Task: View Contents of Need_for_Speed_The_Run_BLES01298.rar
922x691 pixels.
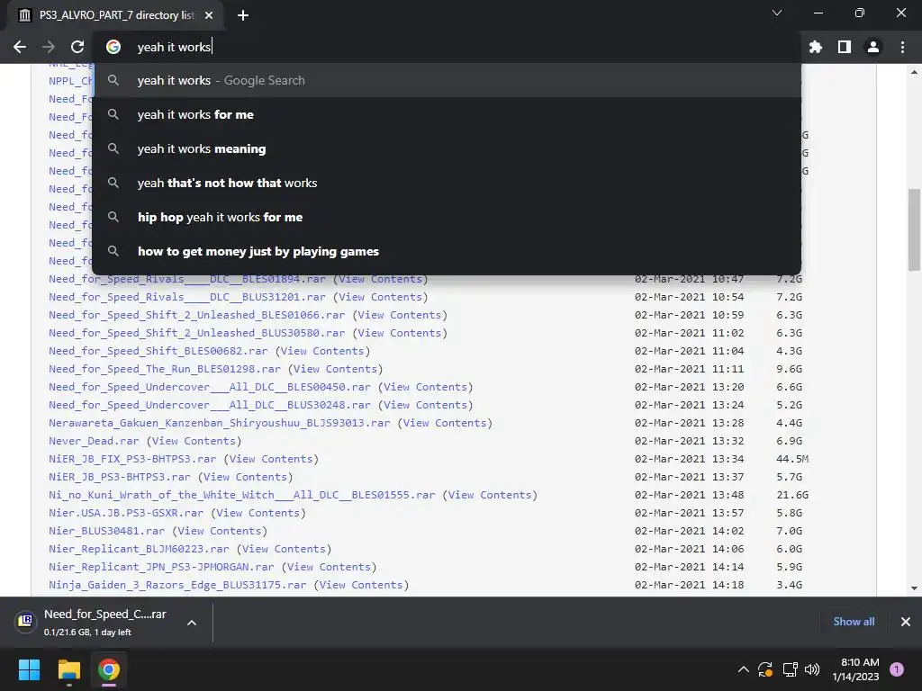Action: point(335,369)
